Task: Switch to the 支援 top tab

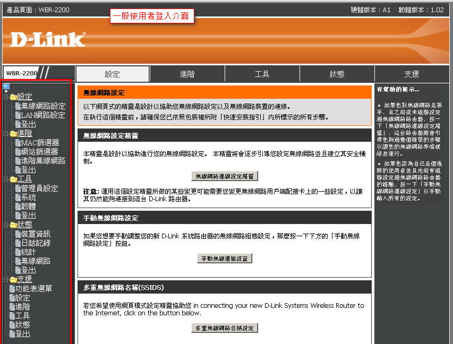Action: point(412,74)
